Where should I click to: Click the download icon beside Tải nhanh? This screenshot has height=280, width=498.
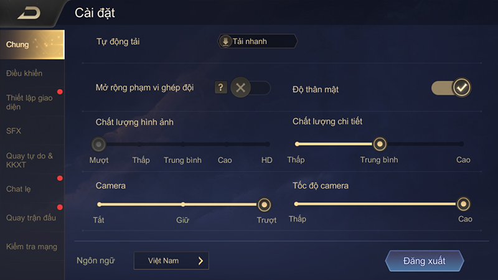(225, 42)
